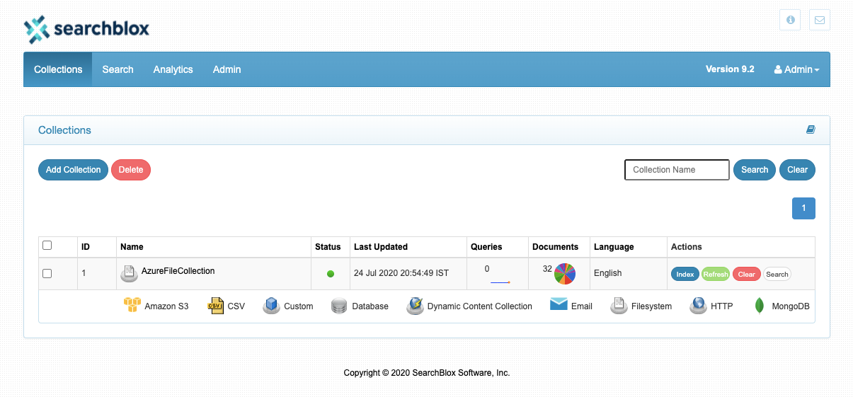Select the Filesystem collection type icon
Screen dimensions: 853x397
click(619, 306)
